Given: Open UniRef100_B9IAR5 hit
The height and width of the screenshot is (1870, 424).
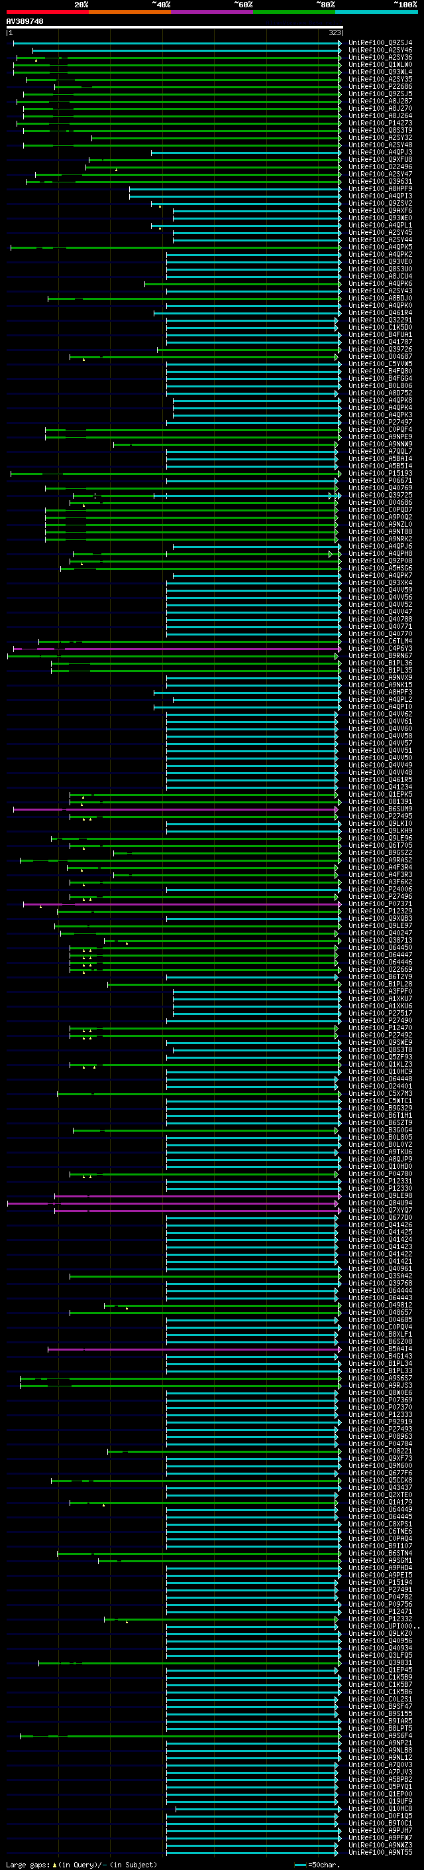Looking at the screenshot, I should coord(380,1721).
